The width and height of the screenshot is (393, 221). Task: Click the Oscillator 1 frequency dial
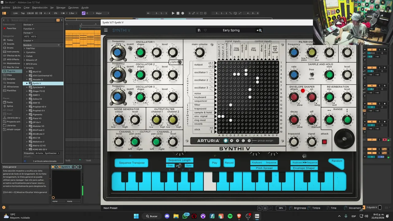click(x=117, y=53)
